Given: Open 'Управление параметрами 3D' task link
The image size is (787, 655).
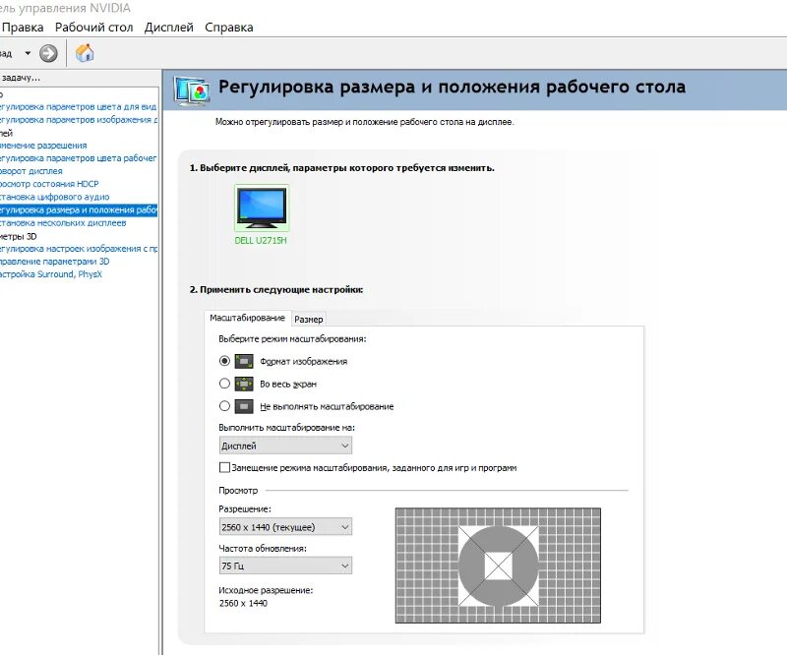Looking at the screenshot, I should [x=54, y=262].
